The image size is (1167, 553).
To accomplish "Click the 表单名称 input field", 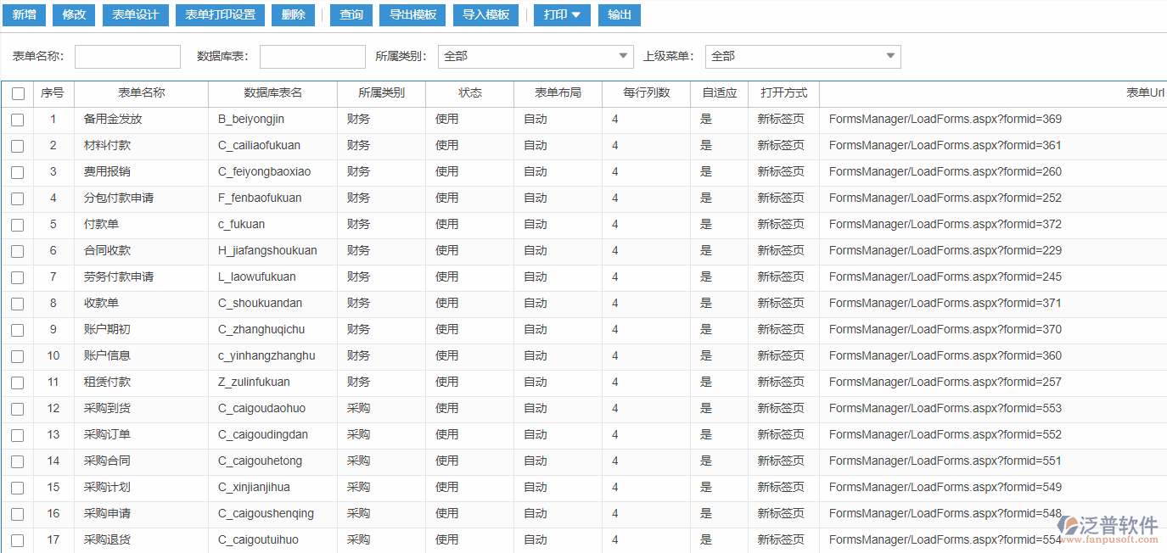I will [x=126, y=56].
